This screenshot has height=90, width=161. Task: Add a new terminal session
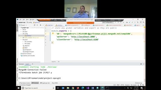32,64
